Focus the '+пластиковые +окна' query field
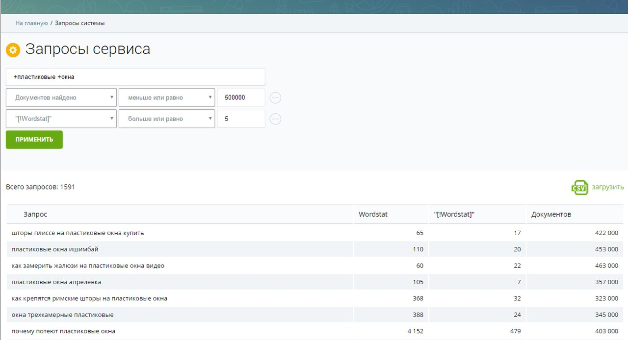The image size is (628, 340). (135, 77)
